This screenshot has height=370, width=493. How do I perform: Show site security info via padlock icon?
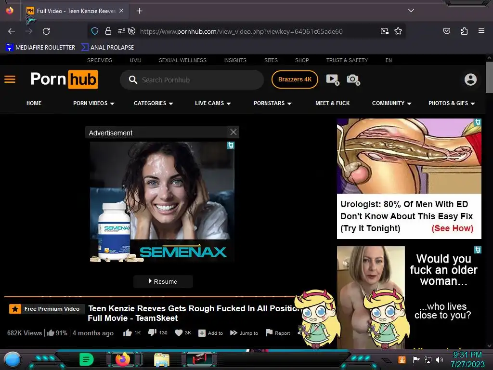(x=108, y=31)
